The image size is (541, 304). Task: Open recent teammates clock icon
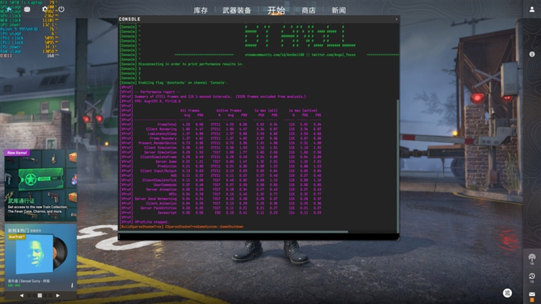[x=532, y=277]
